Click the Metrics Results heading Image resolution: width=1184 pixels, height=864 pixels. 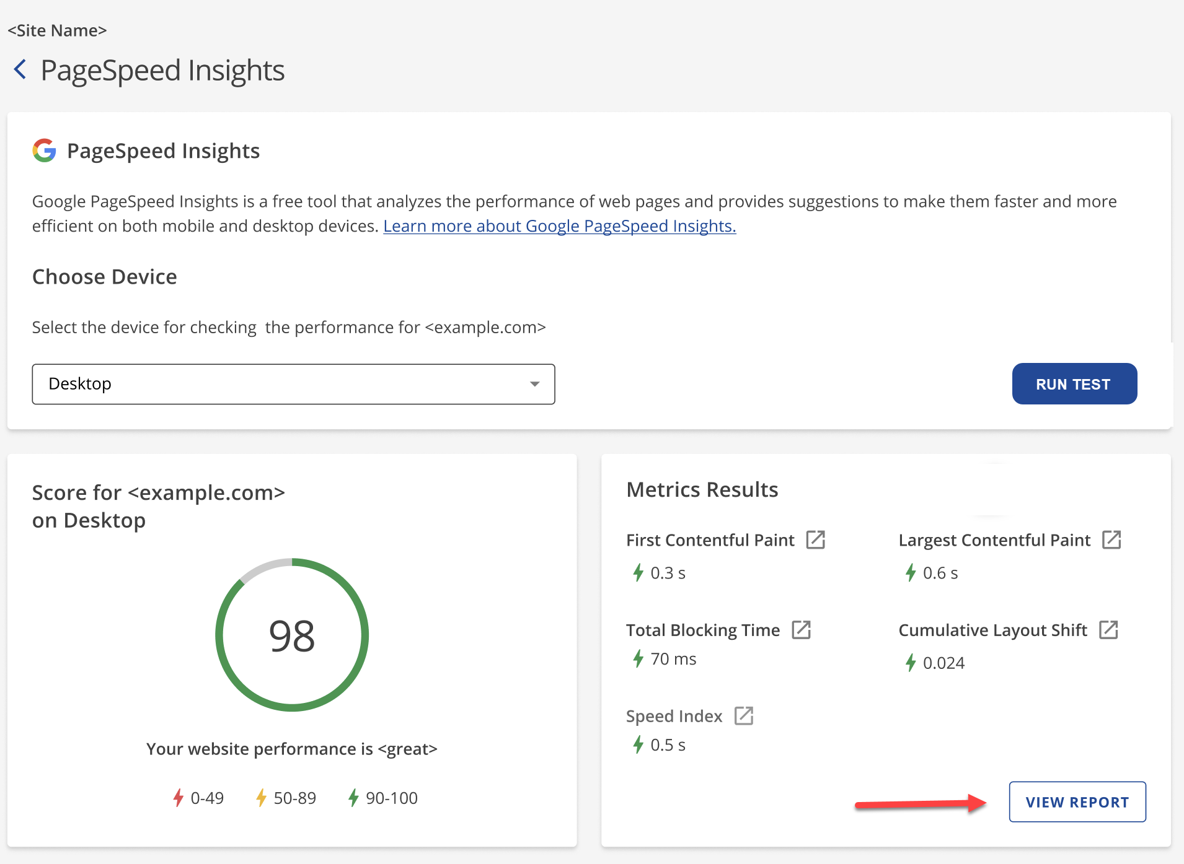[702, 489]
